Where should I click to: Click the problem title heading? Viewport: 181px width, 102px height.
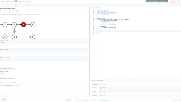[8, 8]
